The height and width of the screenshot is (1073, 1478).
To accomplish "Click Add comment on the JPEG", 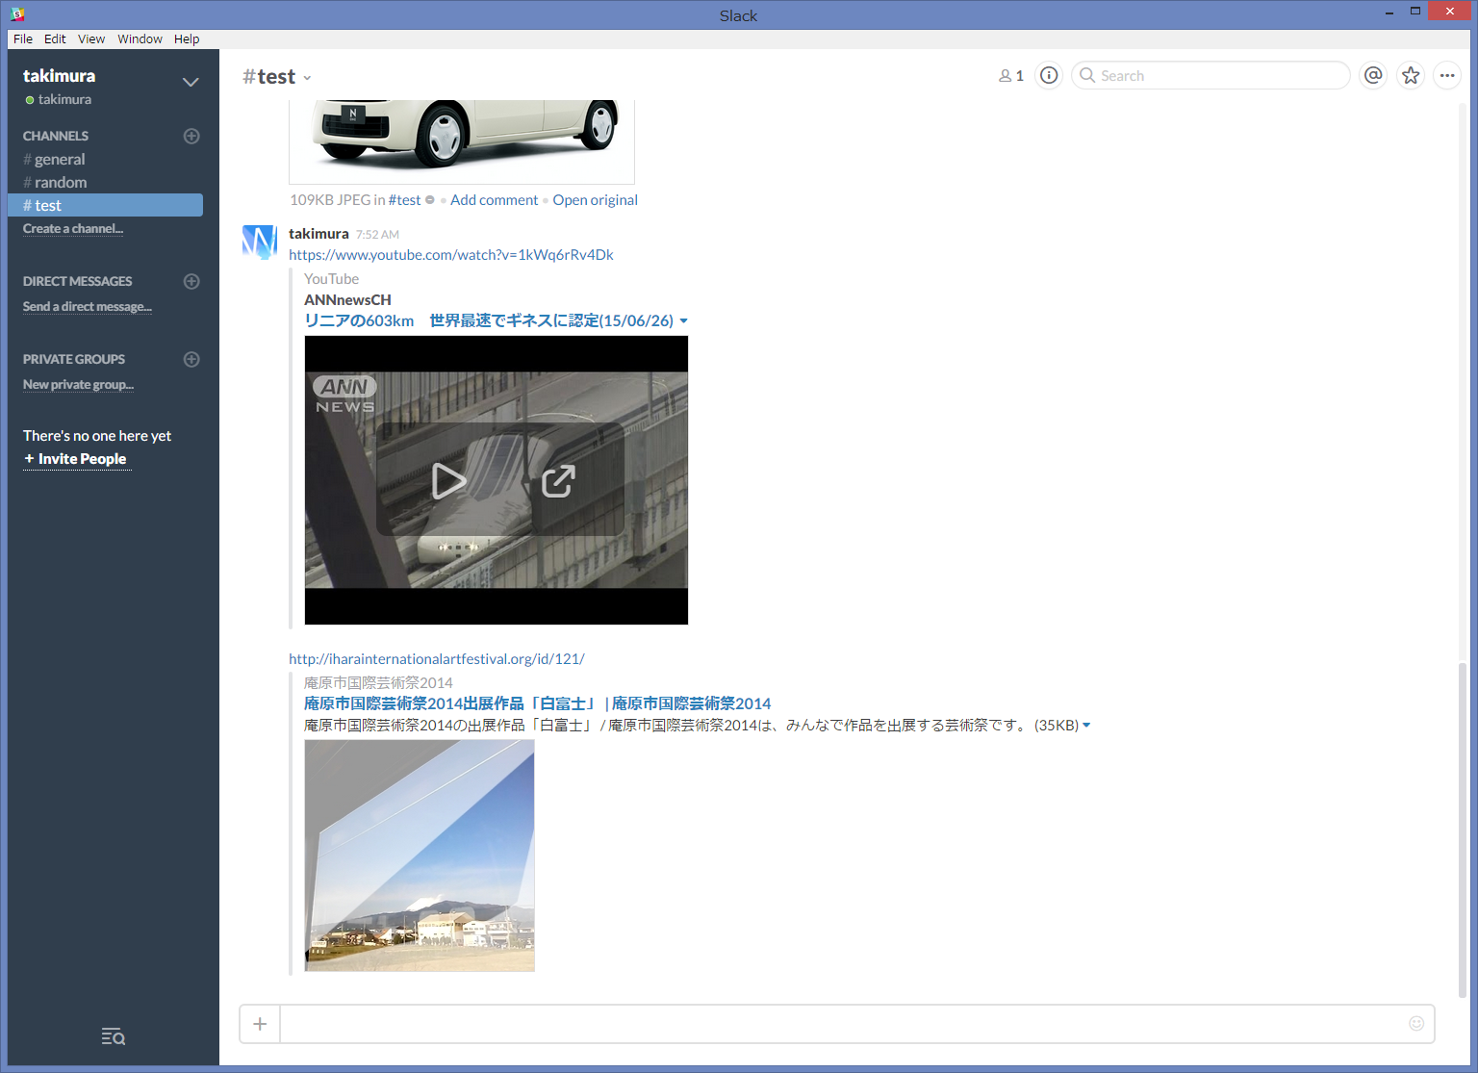I will click(495, 200).
